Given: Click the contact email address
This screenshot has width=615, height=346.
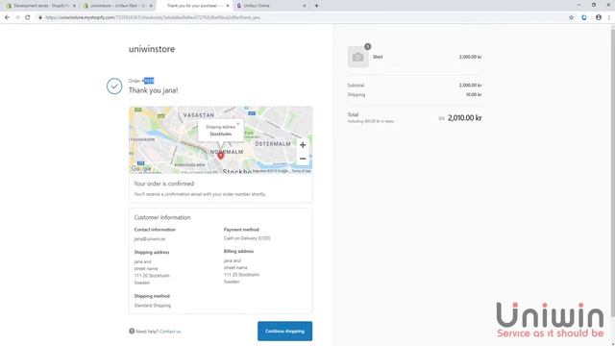Looking at the screenshot, I should 150,239.
